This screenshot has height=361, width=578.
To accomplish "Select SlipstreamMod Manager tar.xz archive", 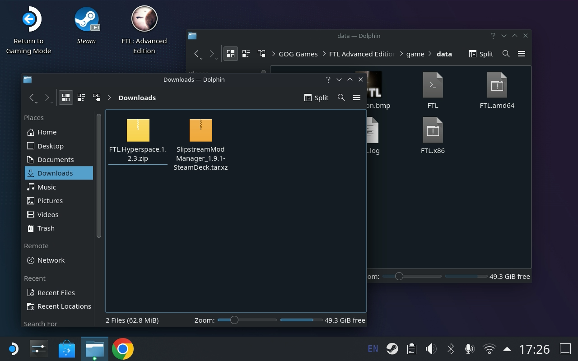I will [x=200, y=145].
